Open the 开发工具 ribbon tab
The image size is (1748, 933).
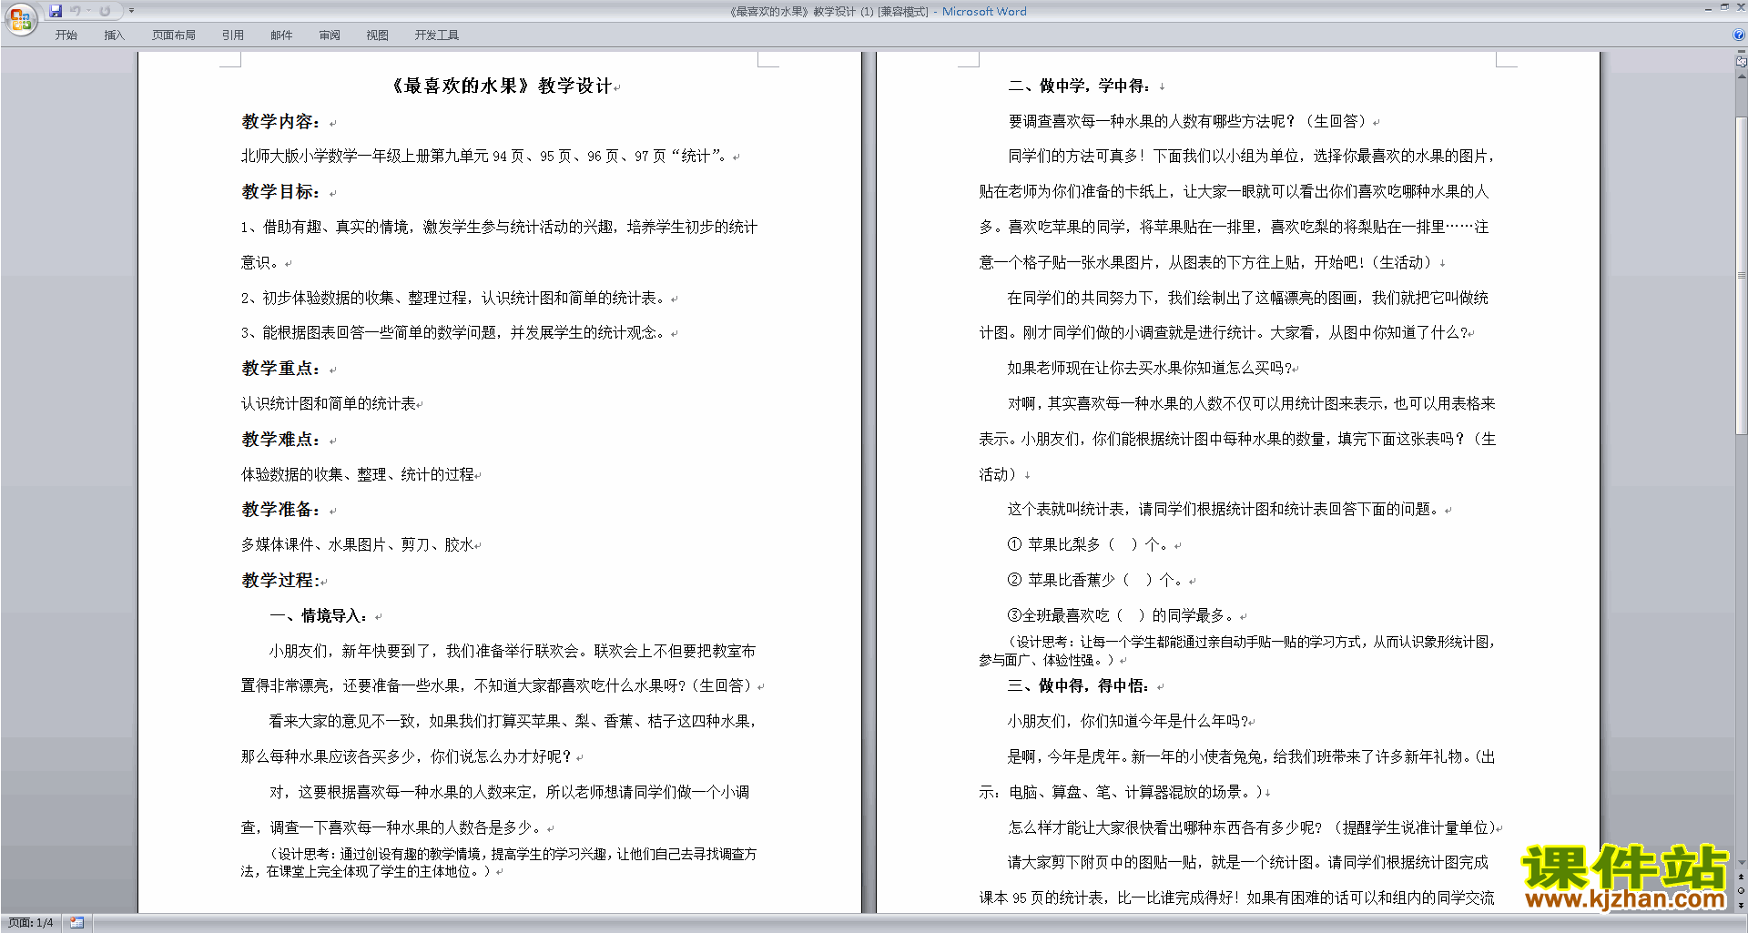(x=437, y=35)
